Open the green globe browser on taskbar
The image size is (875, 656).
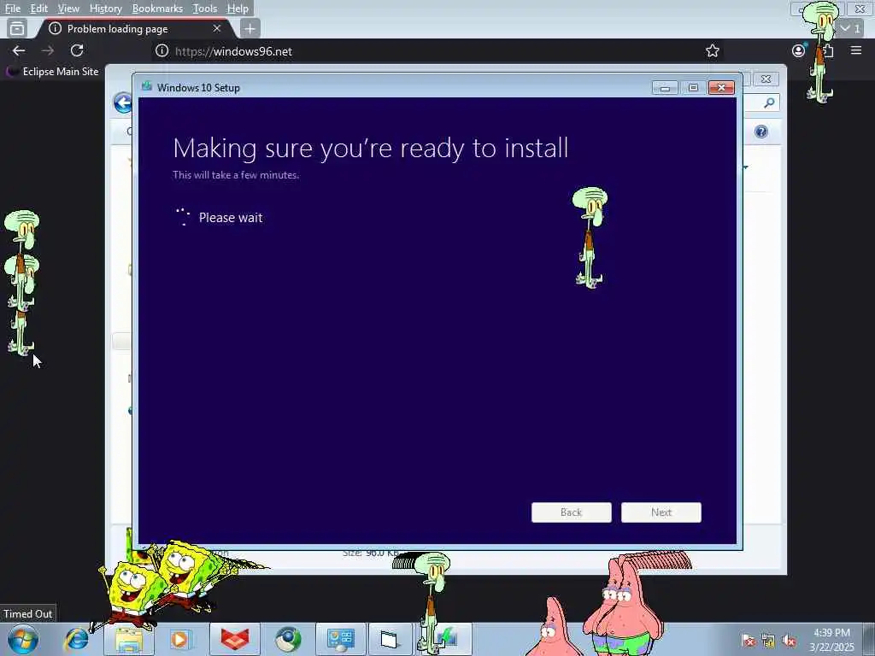[288, 640]
